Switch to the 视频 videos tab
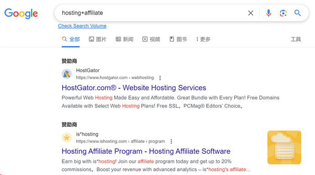The height and width of the screenshot is (175, 315). pos(151,39)
